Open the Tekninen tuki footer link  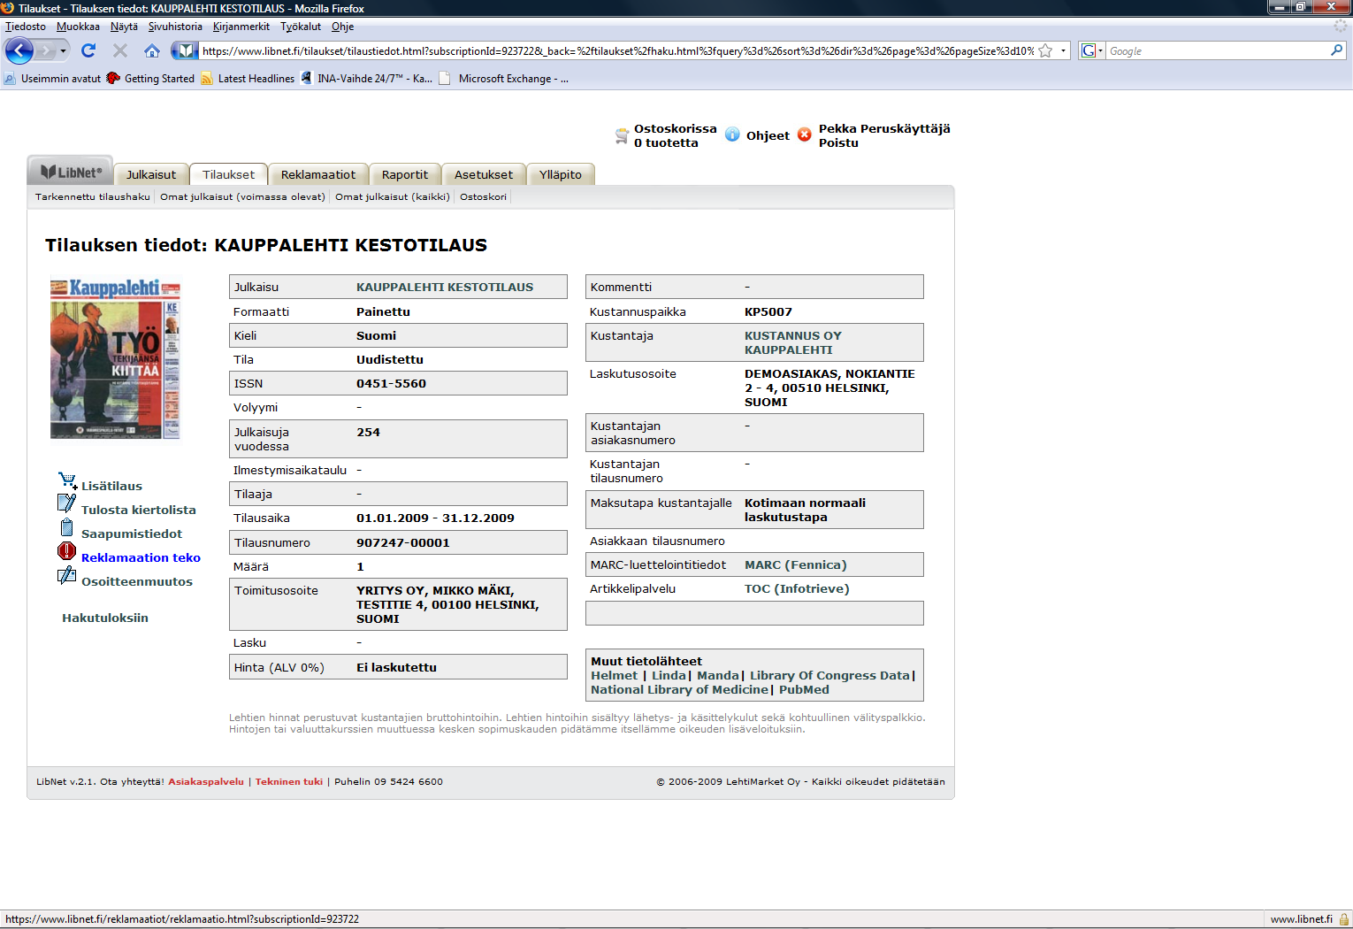click(289, 781)
